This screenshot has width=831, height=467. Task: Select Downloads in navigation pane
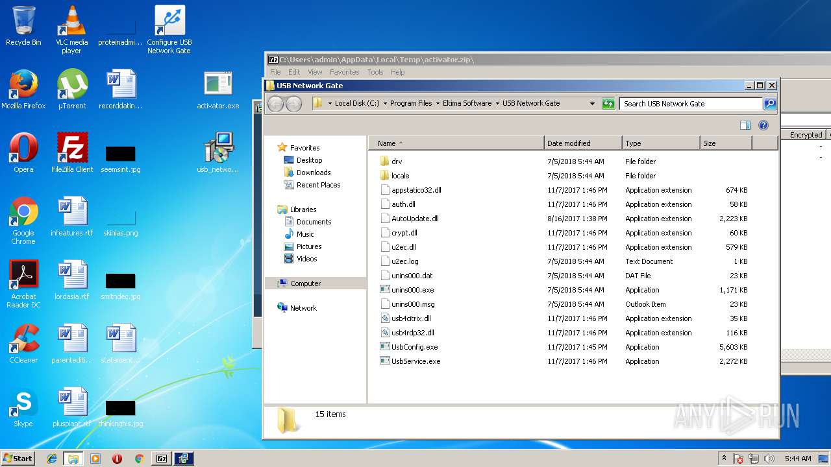[x=308, y=173]
